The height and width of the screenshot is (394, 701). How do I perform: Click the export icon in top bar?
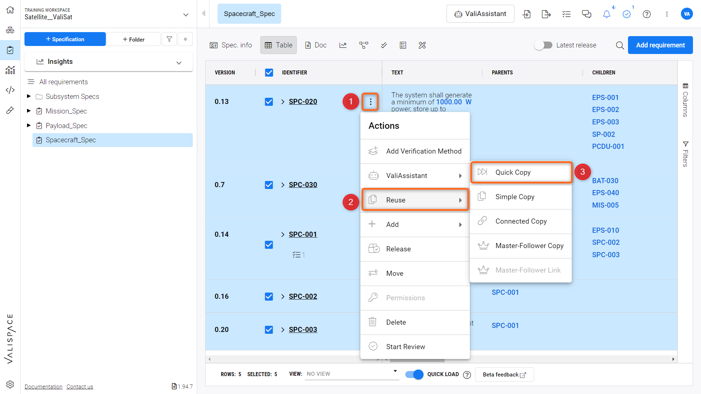pyautogui.click(x=546, y=14)
